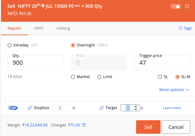
Task: Select the Market order type
Action: [x=73, y=77]
